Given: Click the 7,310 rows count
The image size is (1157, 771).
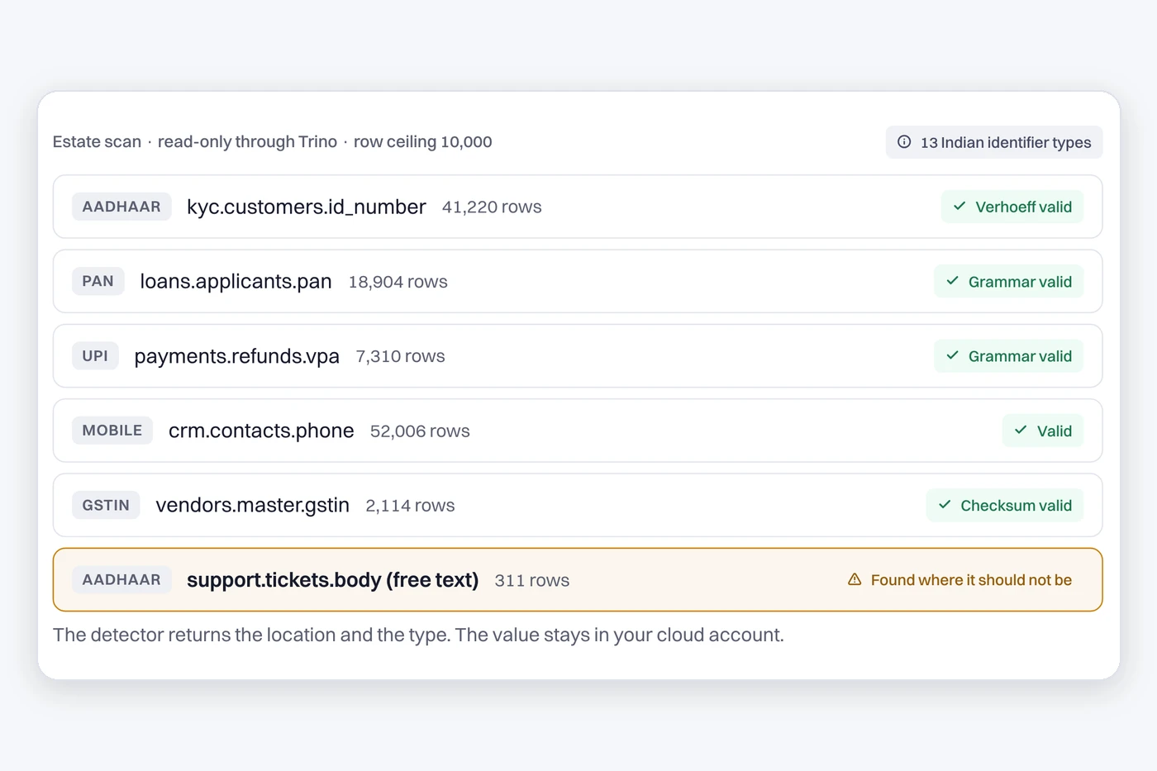Looking at the screenshot, I should click(400, 356).
